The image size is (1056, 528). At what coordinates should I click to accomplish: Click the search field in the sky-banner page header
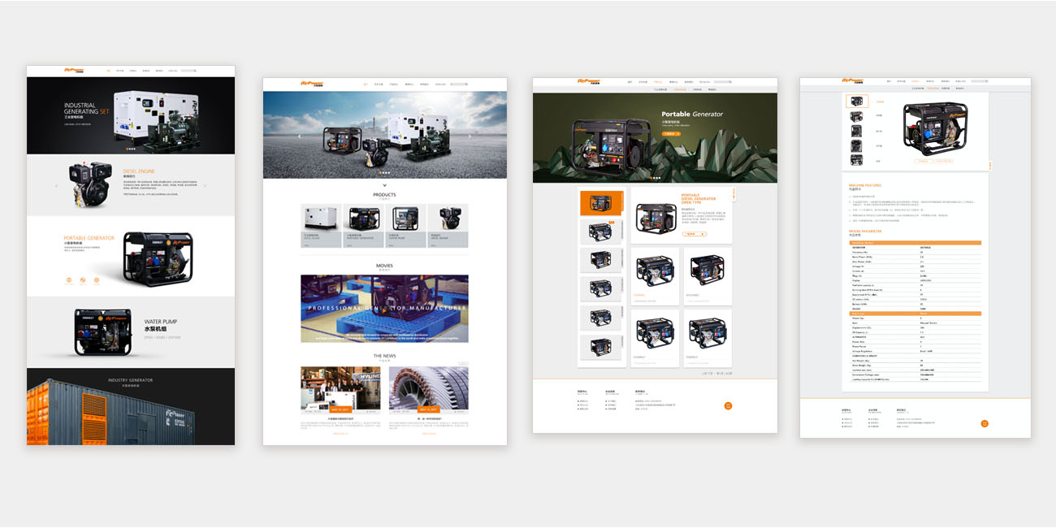pyautogui.click(x=459, y=84)
